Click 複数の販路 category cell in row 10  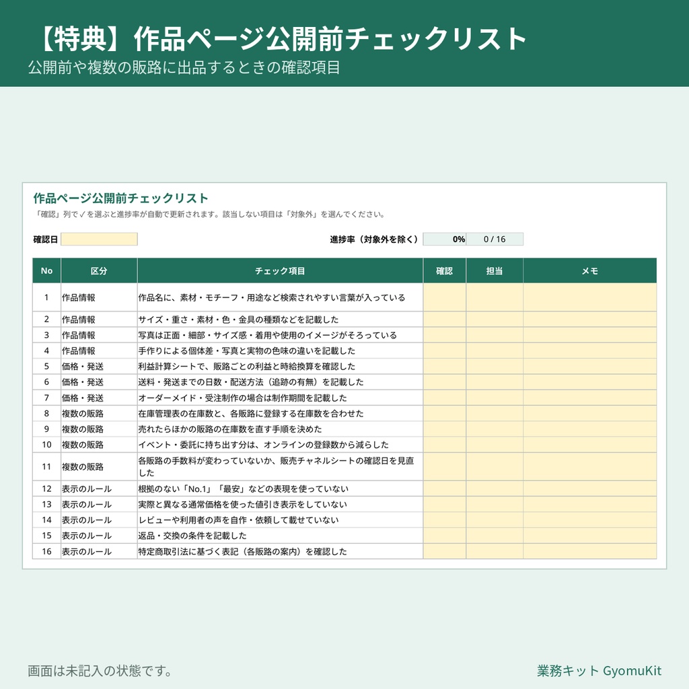click(x=99, y=445)
